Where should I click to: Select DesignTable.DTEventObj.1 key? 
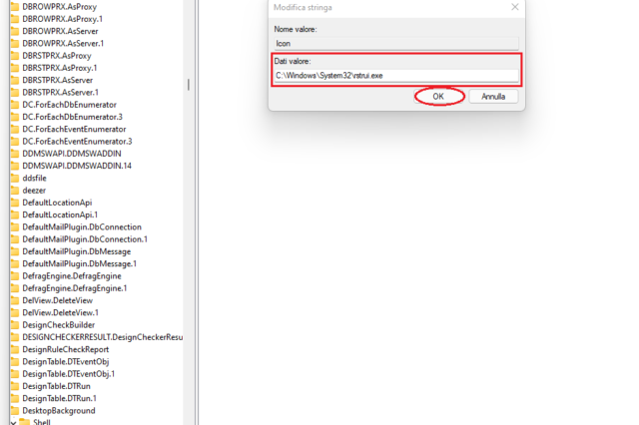[x=69, y=373]
